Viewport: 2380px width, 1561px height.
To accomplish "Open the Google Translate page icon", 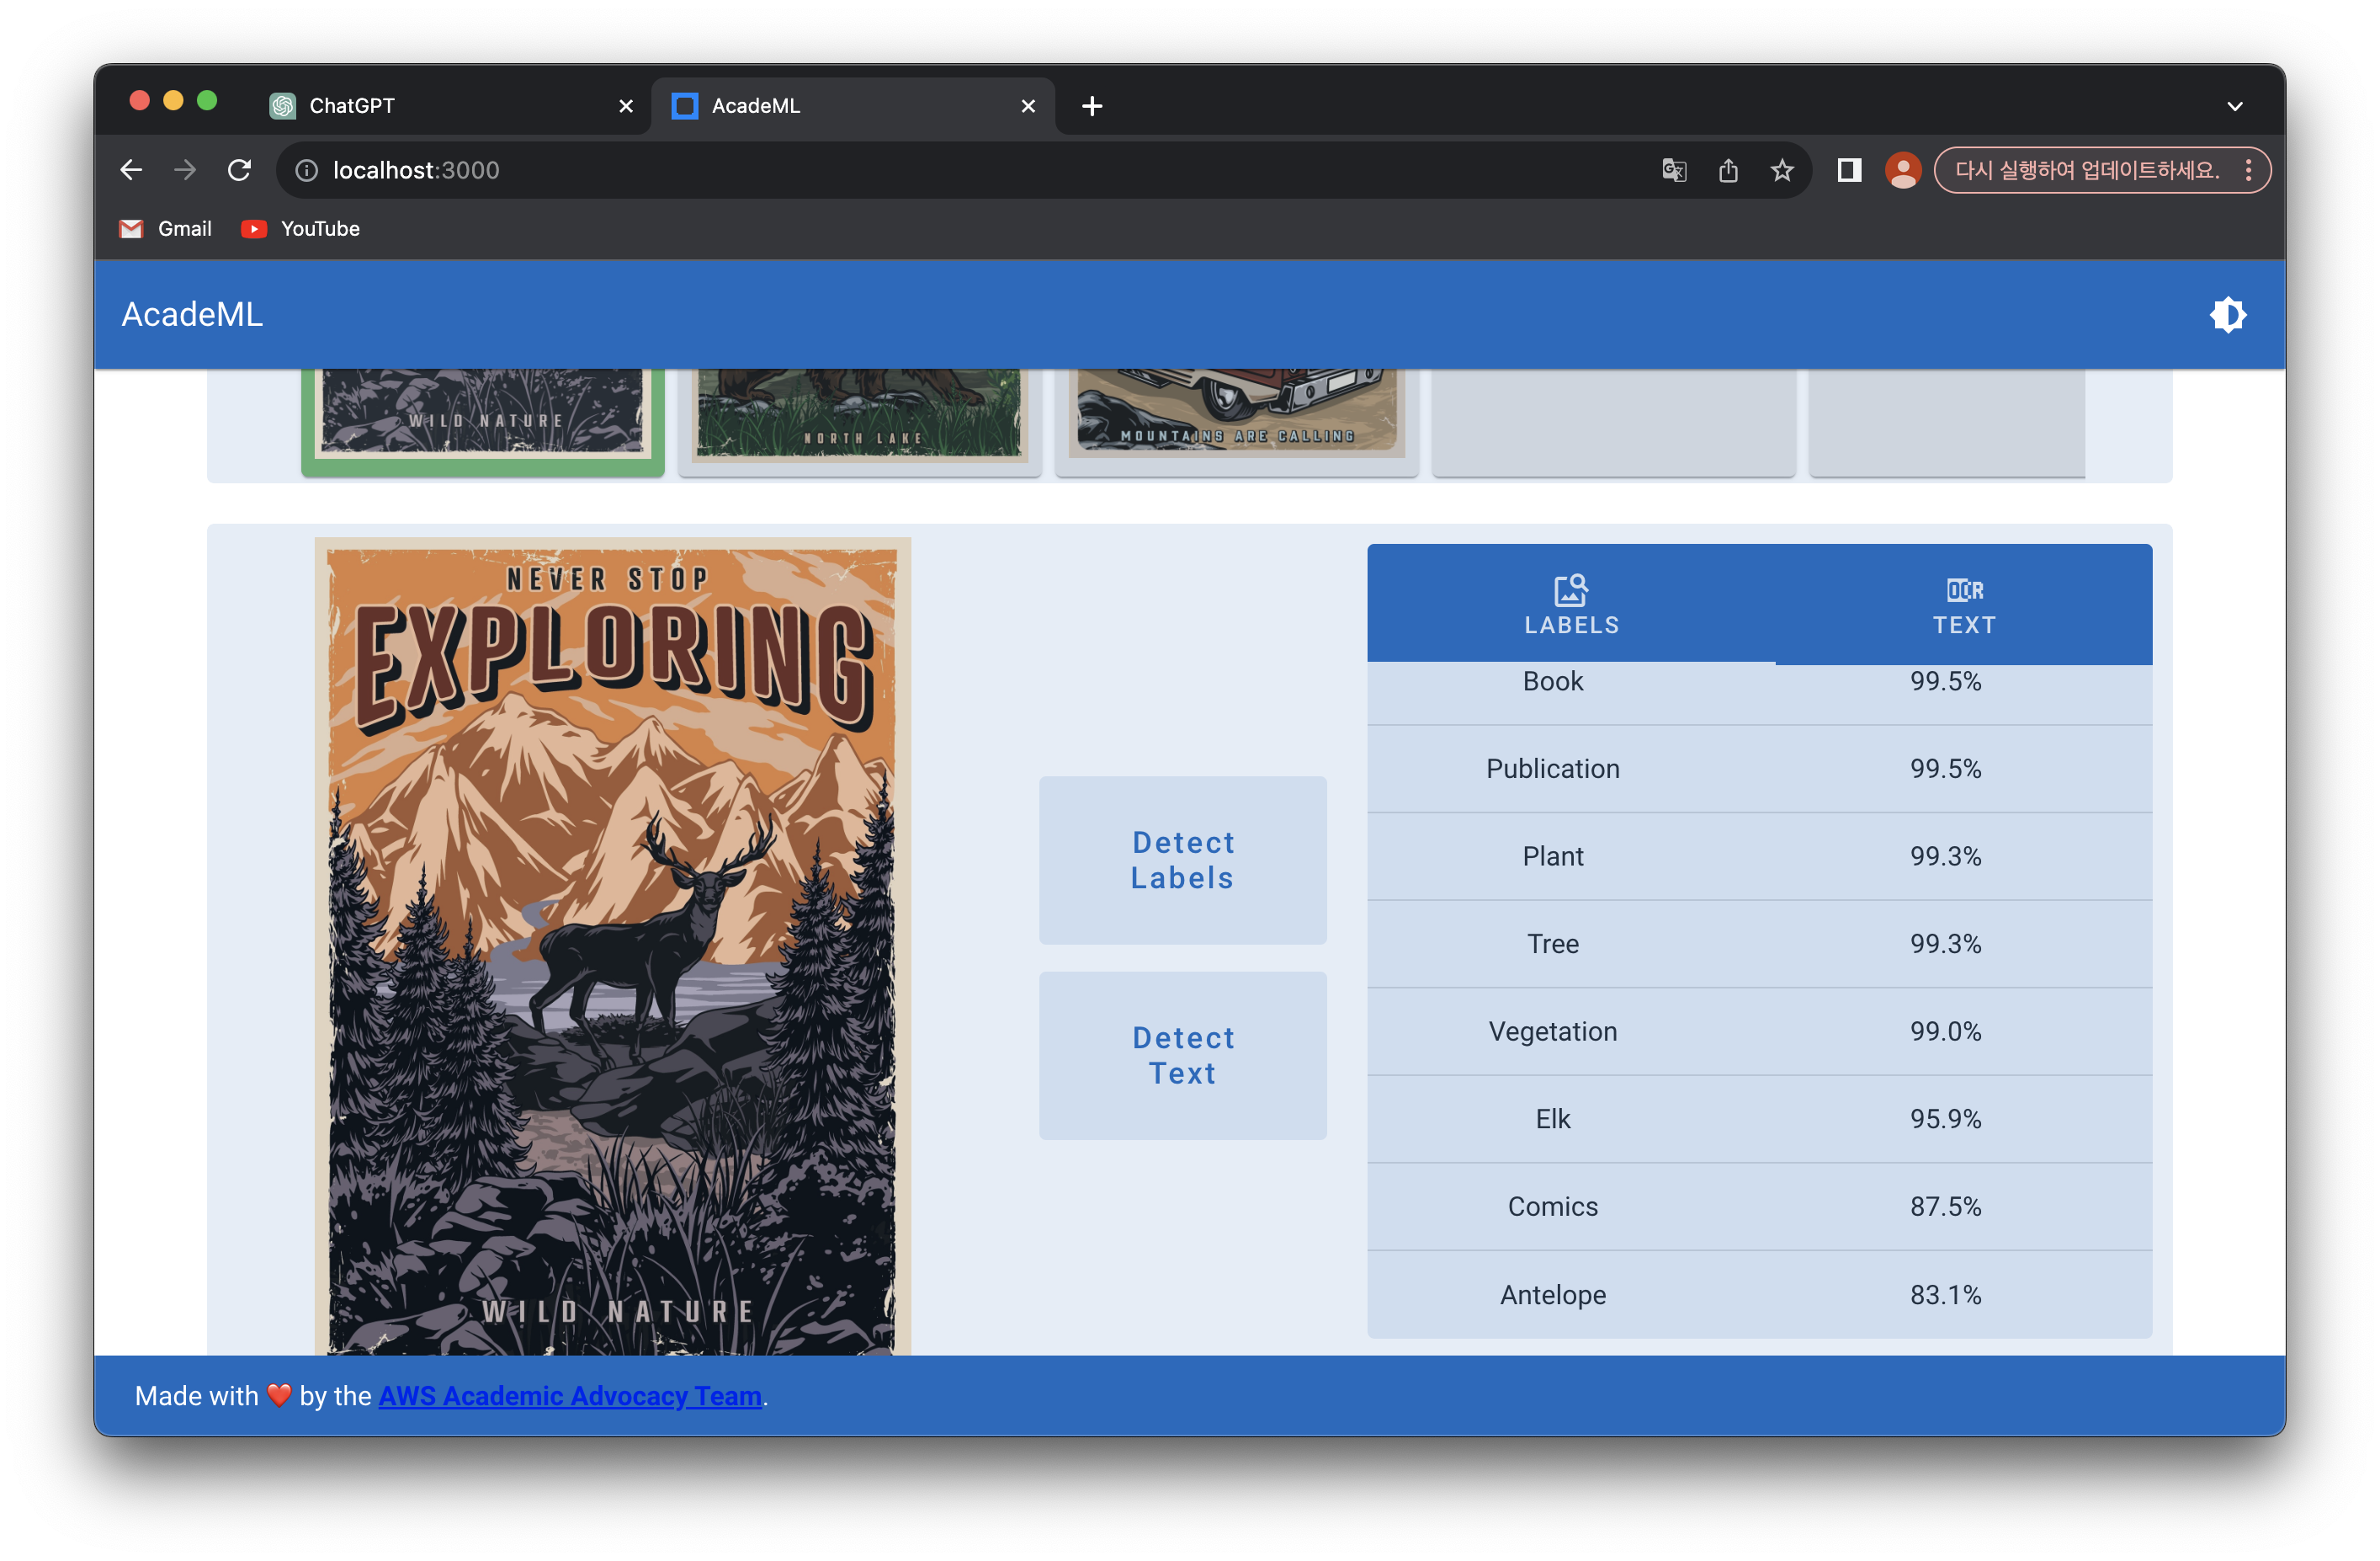I will tap(1673, 170).
